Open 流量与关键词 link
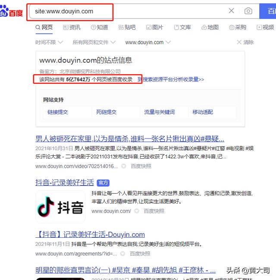The height and width of the screenshot is (280, 276). click(x=159, y=112)
